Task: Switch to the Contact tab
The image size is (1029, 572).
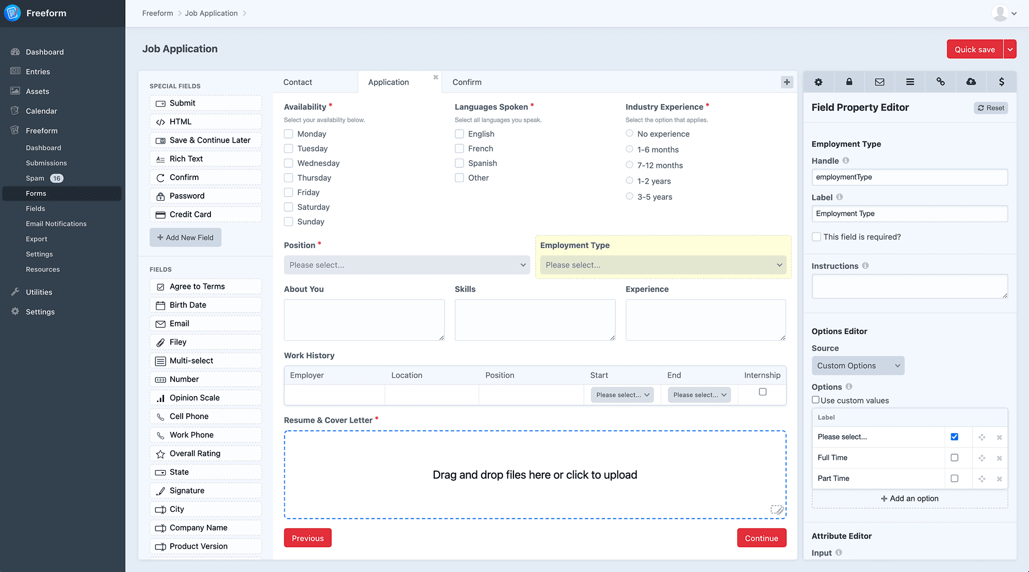Action: click(297, 82)
